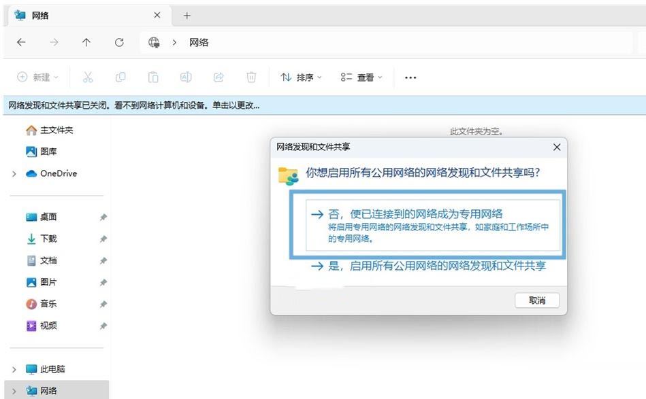Navigate back with the left arrow

[x=21, y=42]
